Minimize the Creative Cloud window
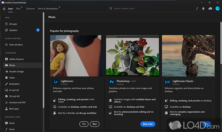 click(202, 2)
